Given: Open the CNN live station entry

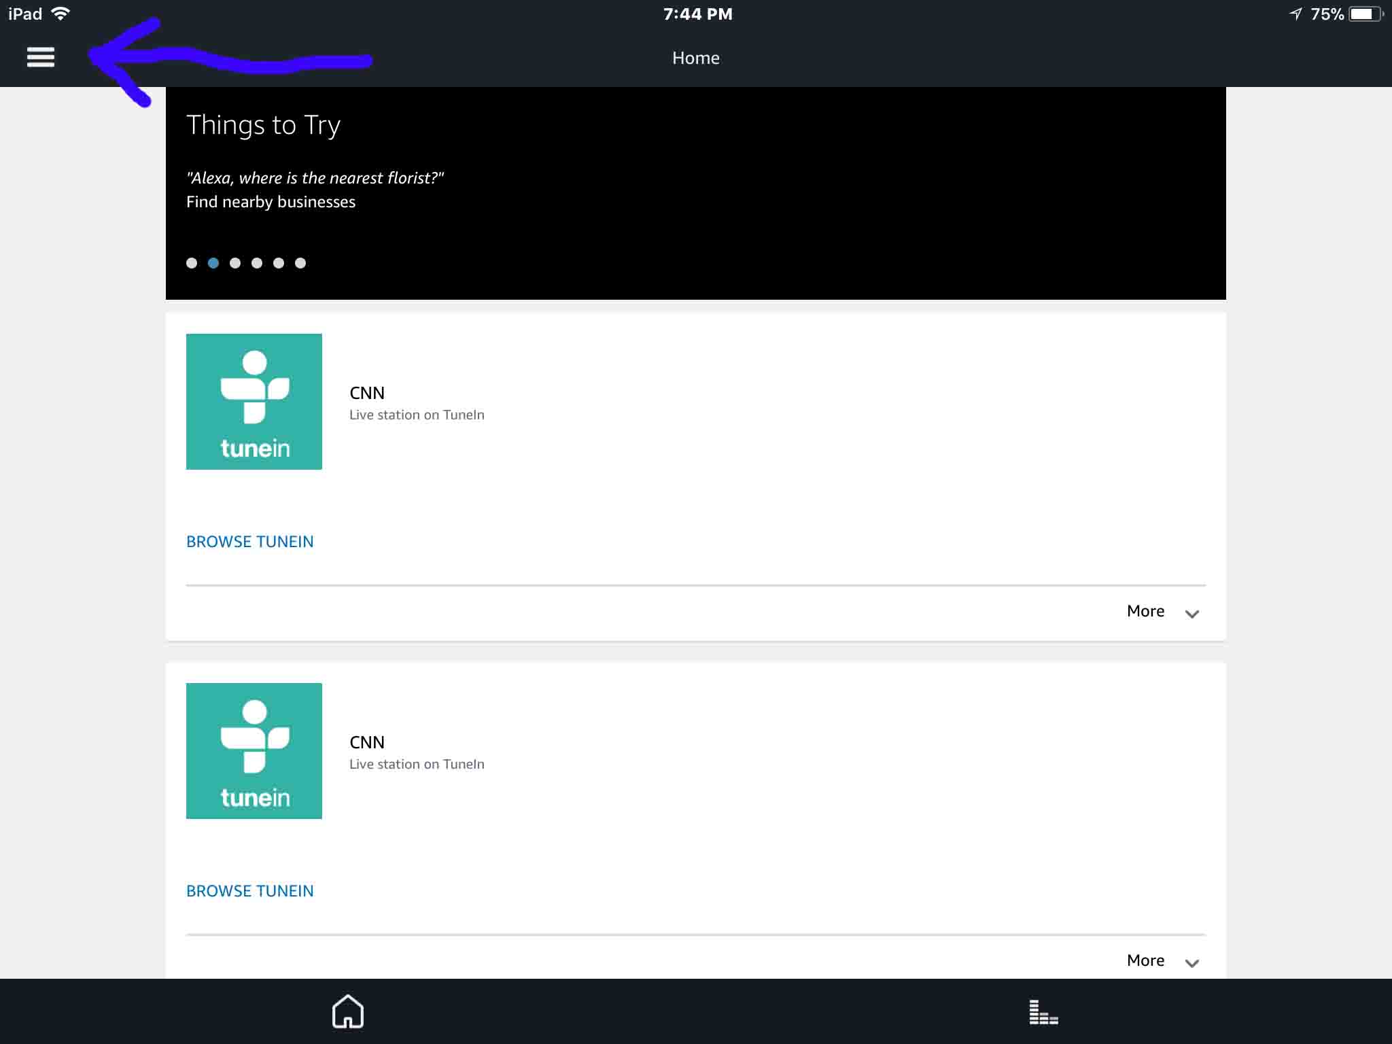Looking at the screenshot, I should point(367,393).
